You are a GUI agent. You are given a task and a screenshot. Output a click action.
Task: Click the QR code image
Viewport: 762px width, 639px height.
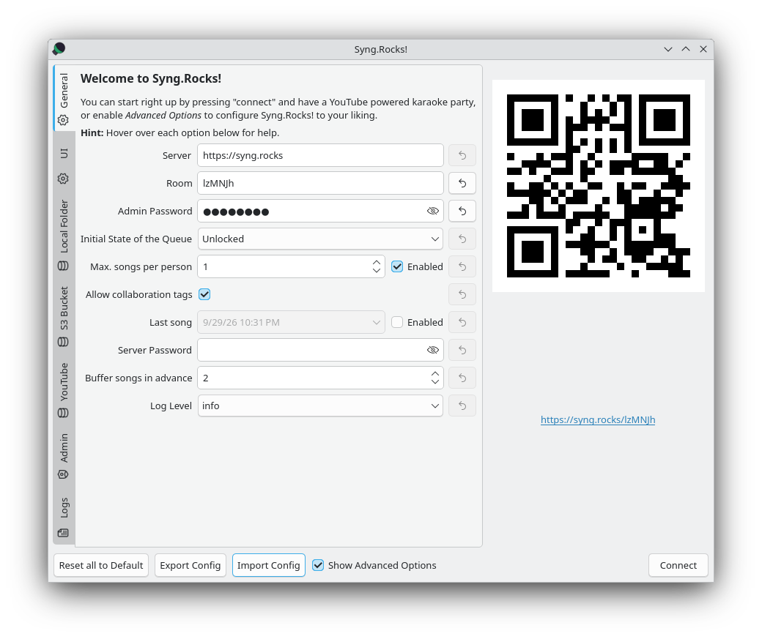[x=598, y=186]
